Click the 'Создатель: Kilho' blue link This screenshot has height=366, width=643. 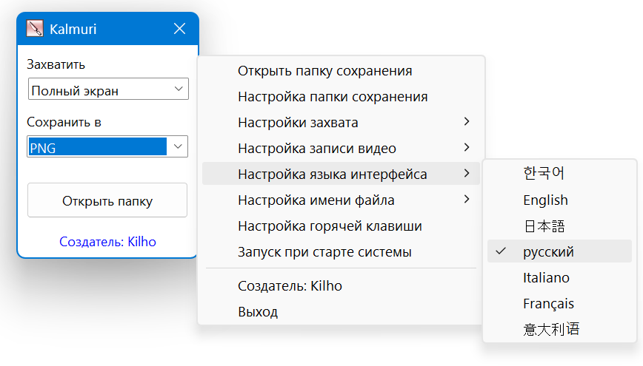pos(107,242)
